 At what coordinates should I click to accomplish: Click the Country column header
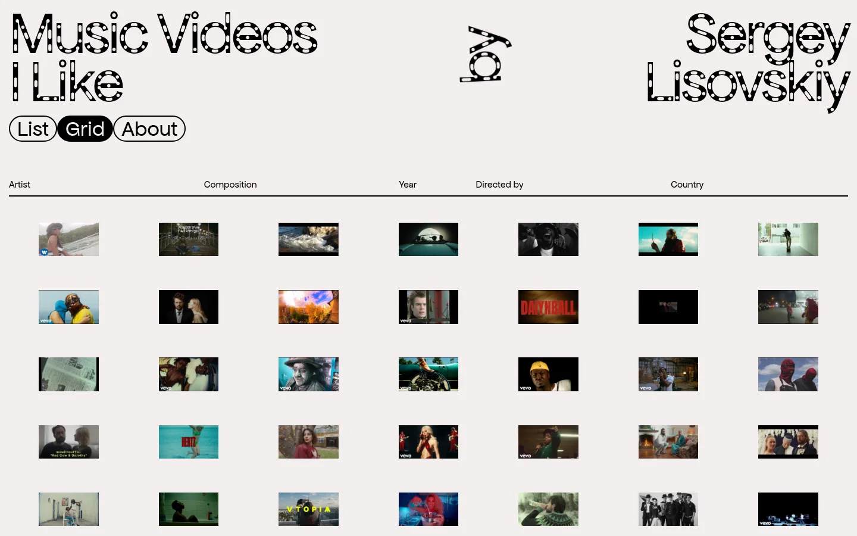coord(687,185)
